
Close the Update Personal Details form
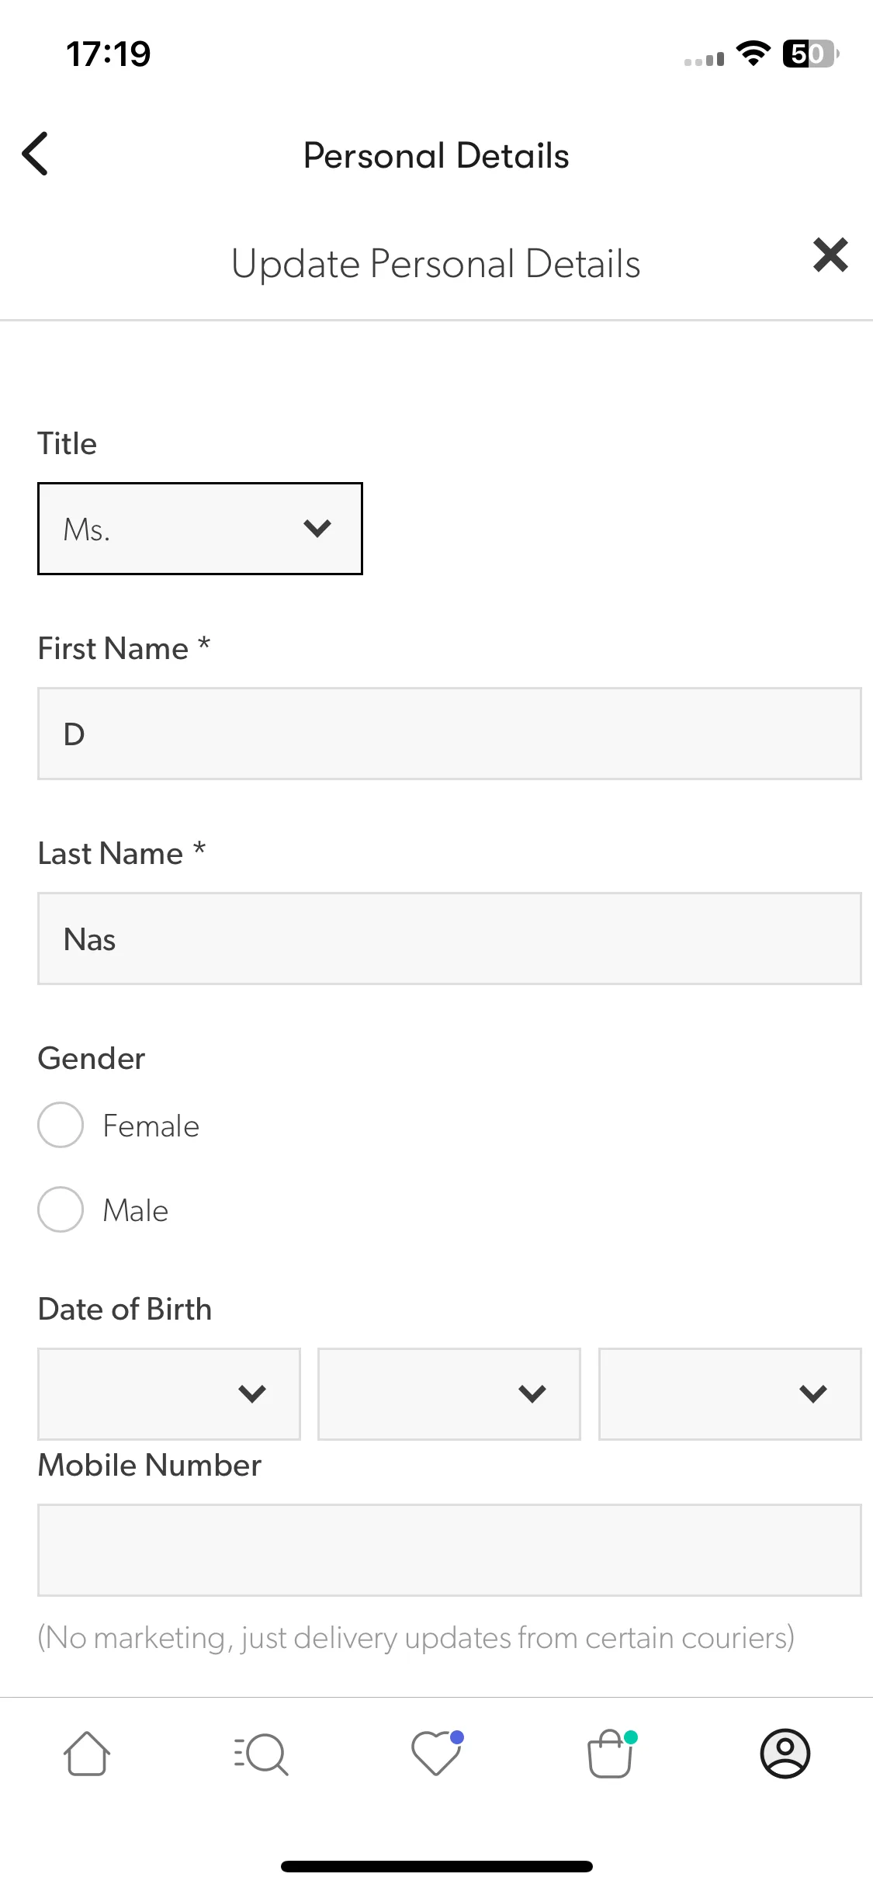[x=830, y=255]
